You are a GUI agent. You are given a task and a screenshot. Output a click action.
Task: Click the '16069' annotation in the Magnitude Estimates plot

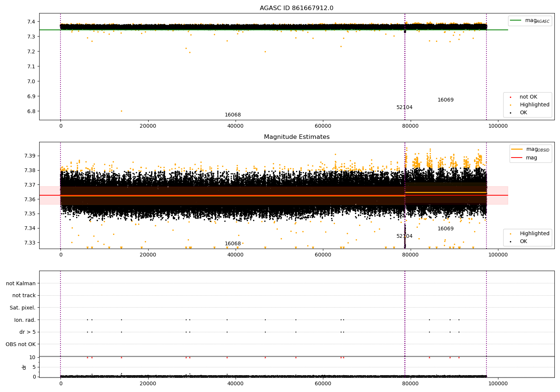coord(445,229)
